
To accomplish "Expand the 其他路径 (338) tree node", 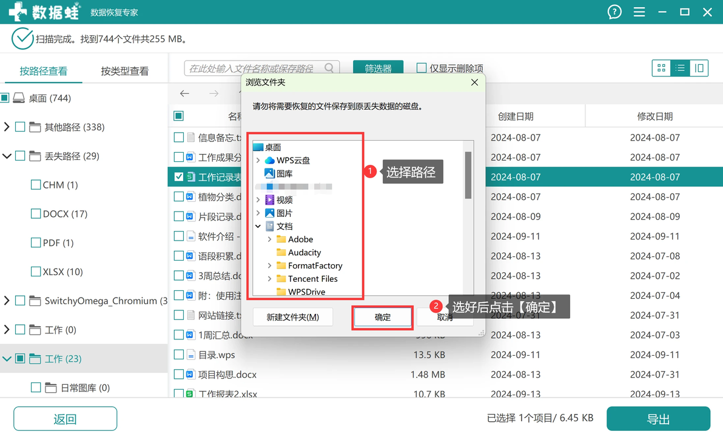I will [7, 127].
